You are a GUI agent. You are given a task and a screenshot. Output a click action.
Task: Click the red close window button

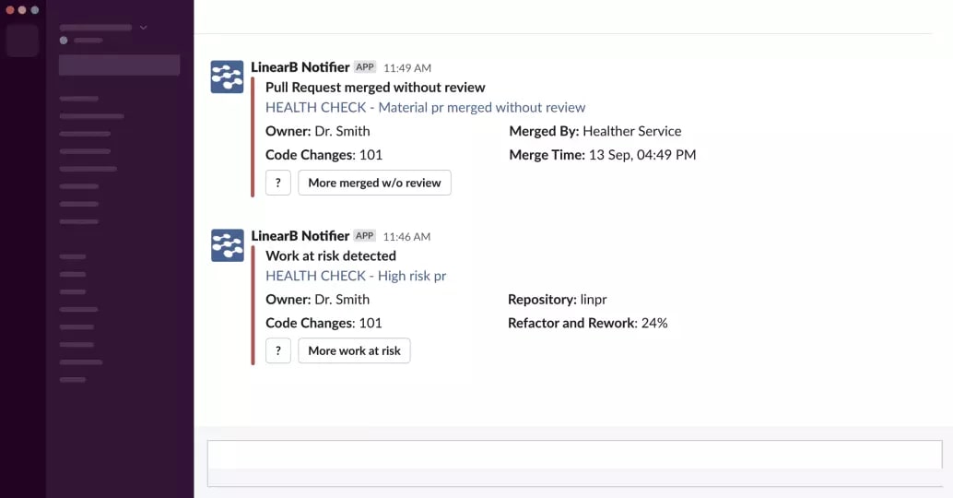coord(10,10)
